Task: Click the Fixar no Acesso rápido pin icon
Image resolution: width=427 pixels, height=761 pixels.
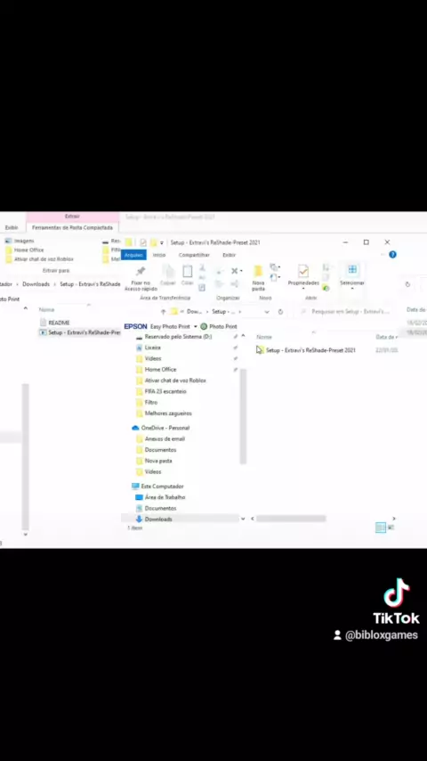Action: (141, 271)
